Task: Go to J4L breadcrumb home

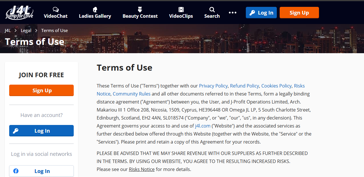Action: [x=8, y=30]
